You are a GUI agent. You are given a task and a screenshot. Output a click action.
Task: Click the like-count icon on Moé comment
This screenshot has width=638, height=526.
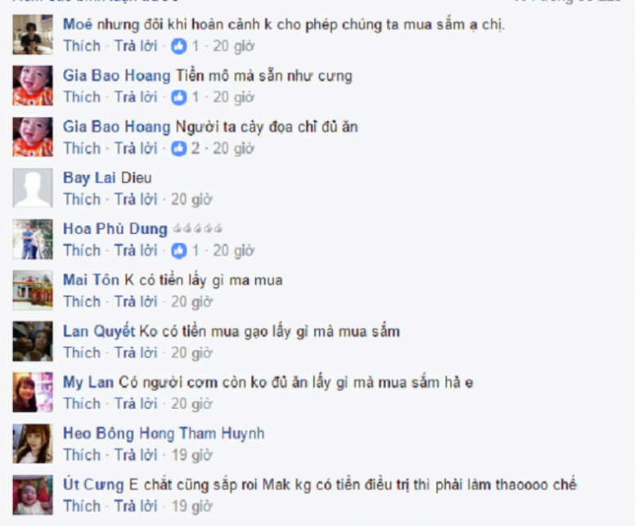click(178, 47)
